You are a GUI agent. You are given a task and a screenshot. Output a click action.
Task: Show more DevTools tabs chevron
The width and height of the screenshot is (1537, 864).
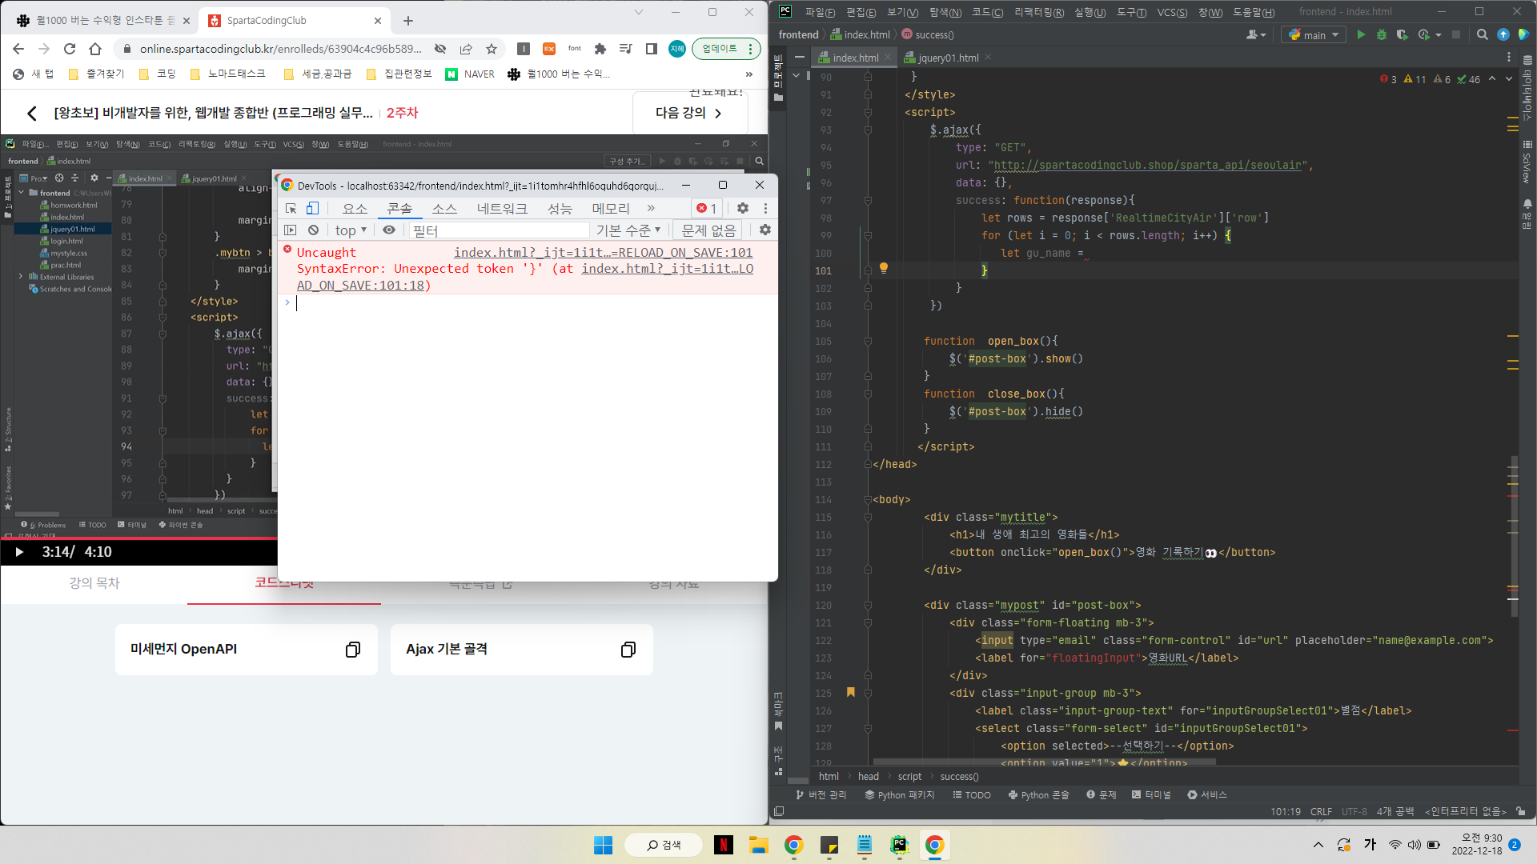651,208
